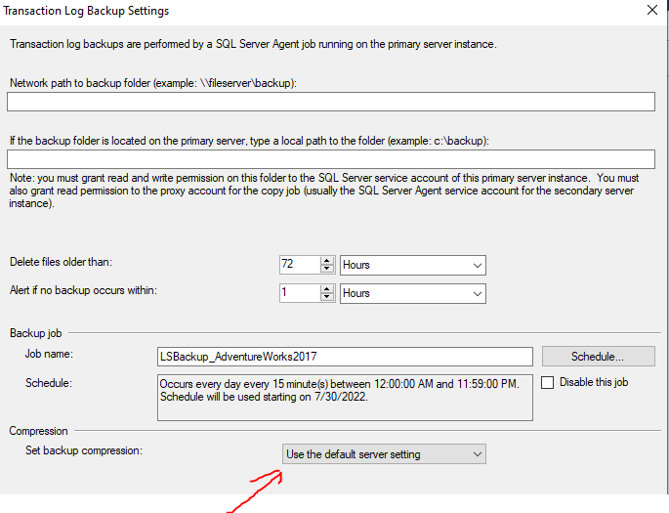
Task: Click the network path to backup folder field
Action: pos(331,102)
